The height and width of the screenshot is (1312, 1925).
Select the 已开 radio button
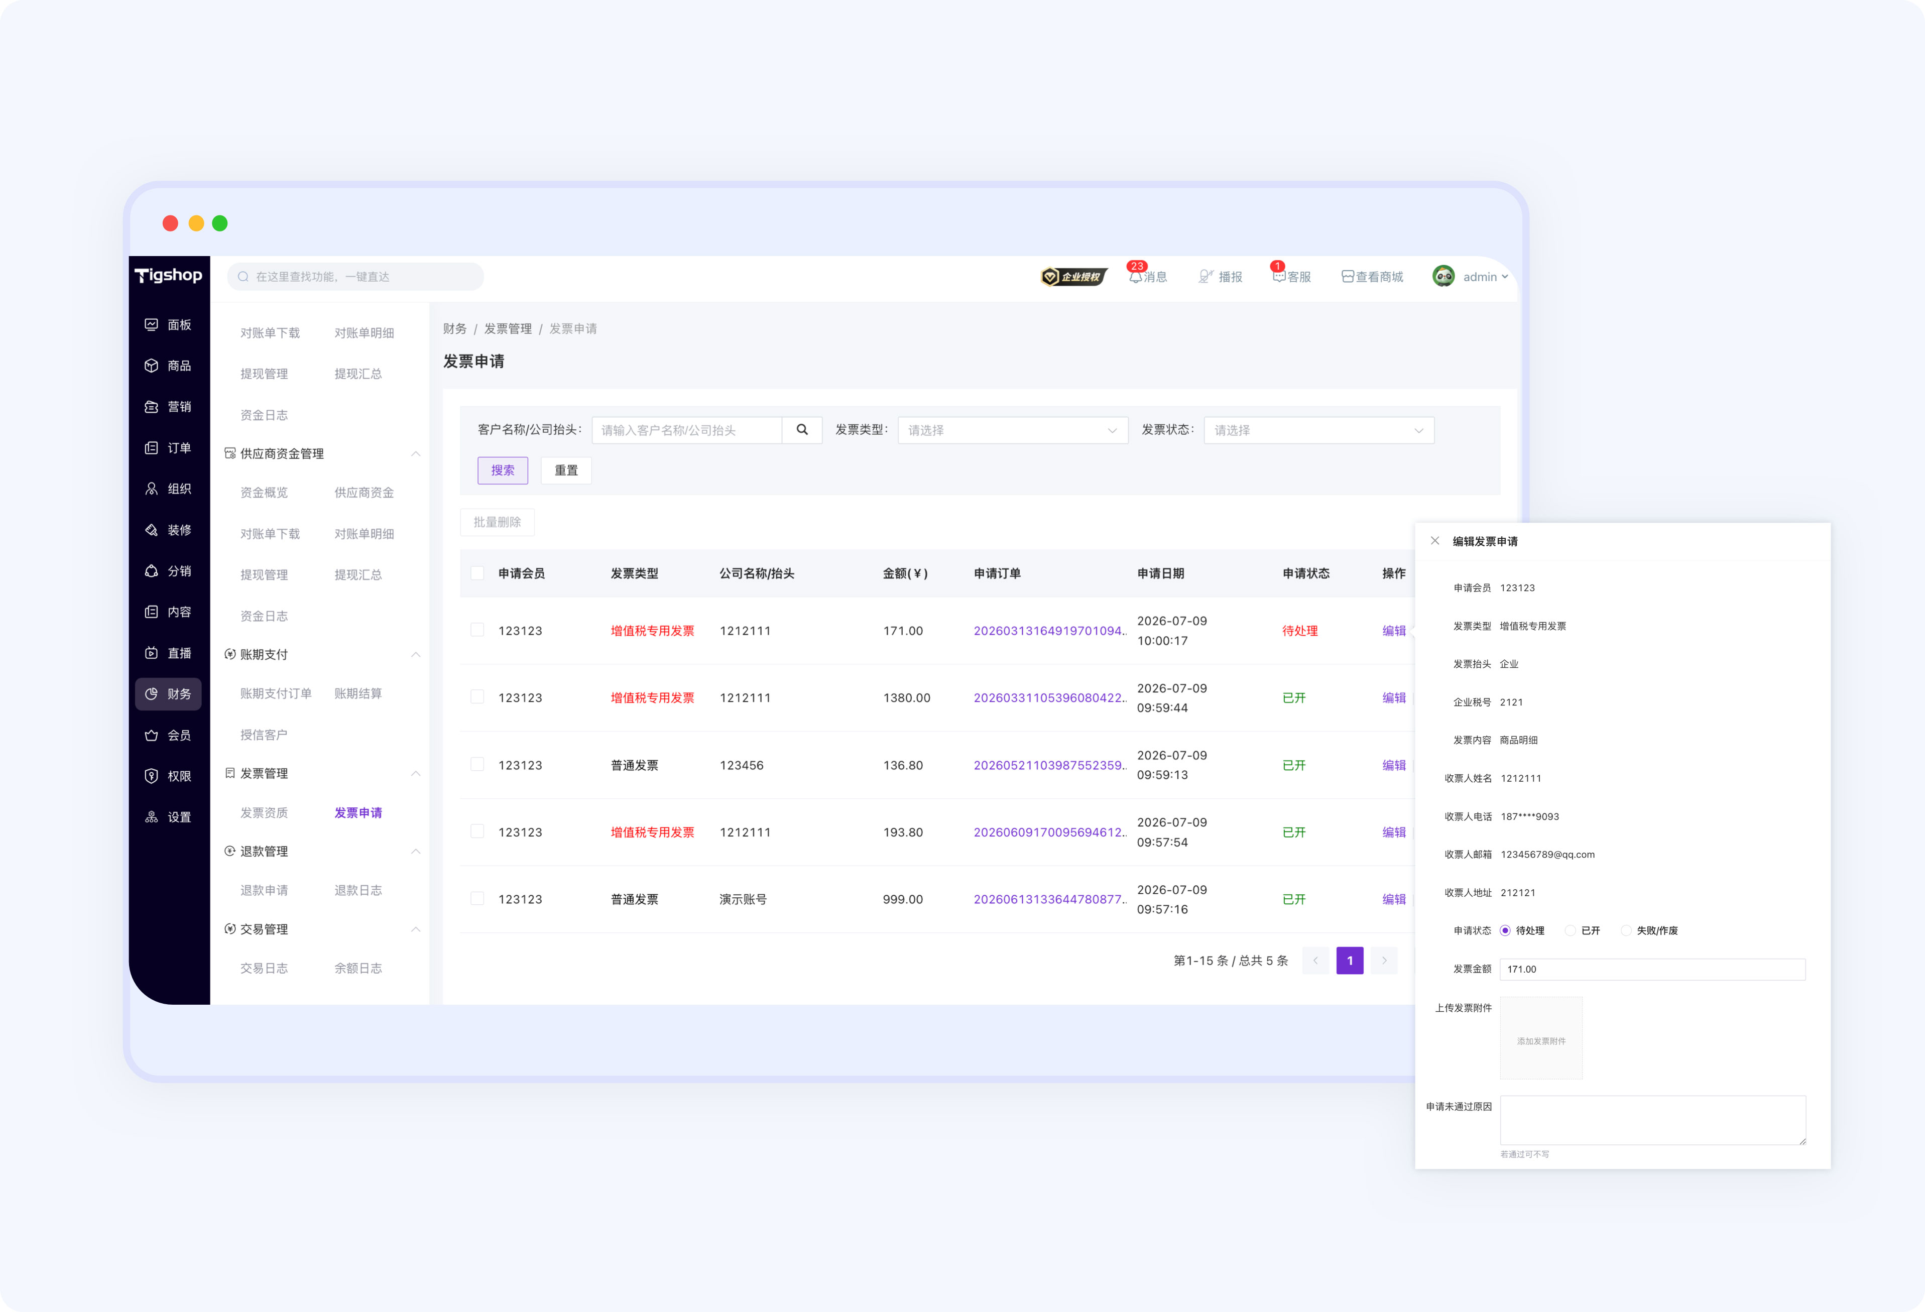[x=1570, y=931]
